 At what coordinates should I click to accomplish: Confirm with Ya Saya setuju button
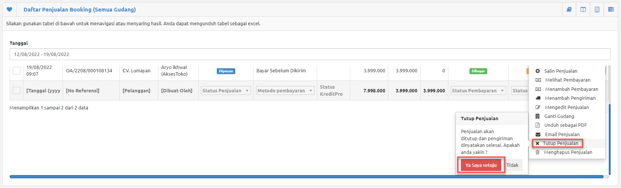[481, 165]
